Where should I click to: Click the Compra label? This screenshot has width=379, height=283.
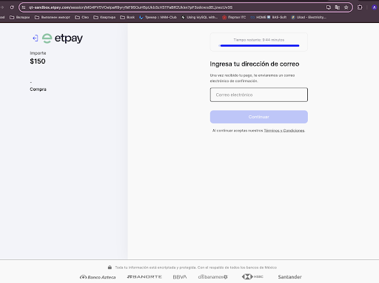[x=38, y=89]
